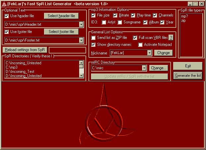Minimize the SpR List Generator window
This screenshot has height=150, width=206.
click(190, 4)
